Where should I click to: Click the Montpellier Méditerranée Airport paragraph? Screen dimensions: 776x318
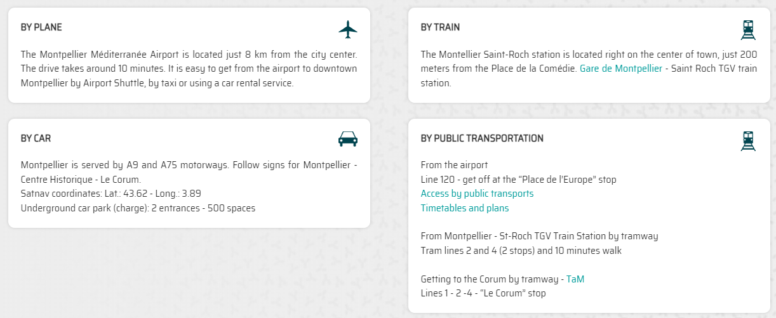[x=189, y=69]
